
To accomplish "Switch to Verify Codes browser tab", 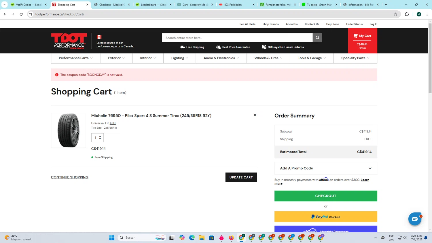I will (29, 5).
